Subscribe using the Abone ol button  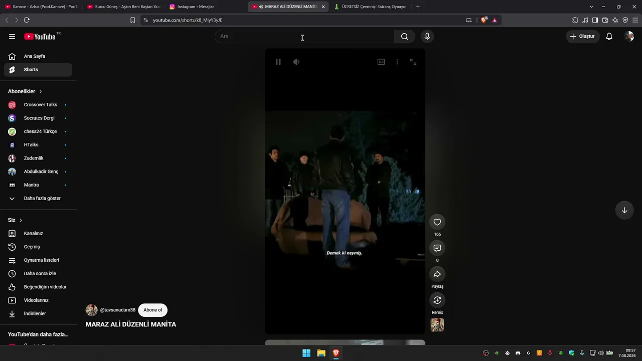[153, 310]
